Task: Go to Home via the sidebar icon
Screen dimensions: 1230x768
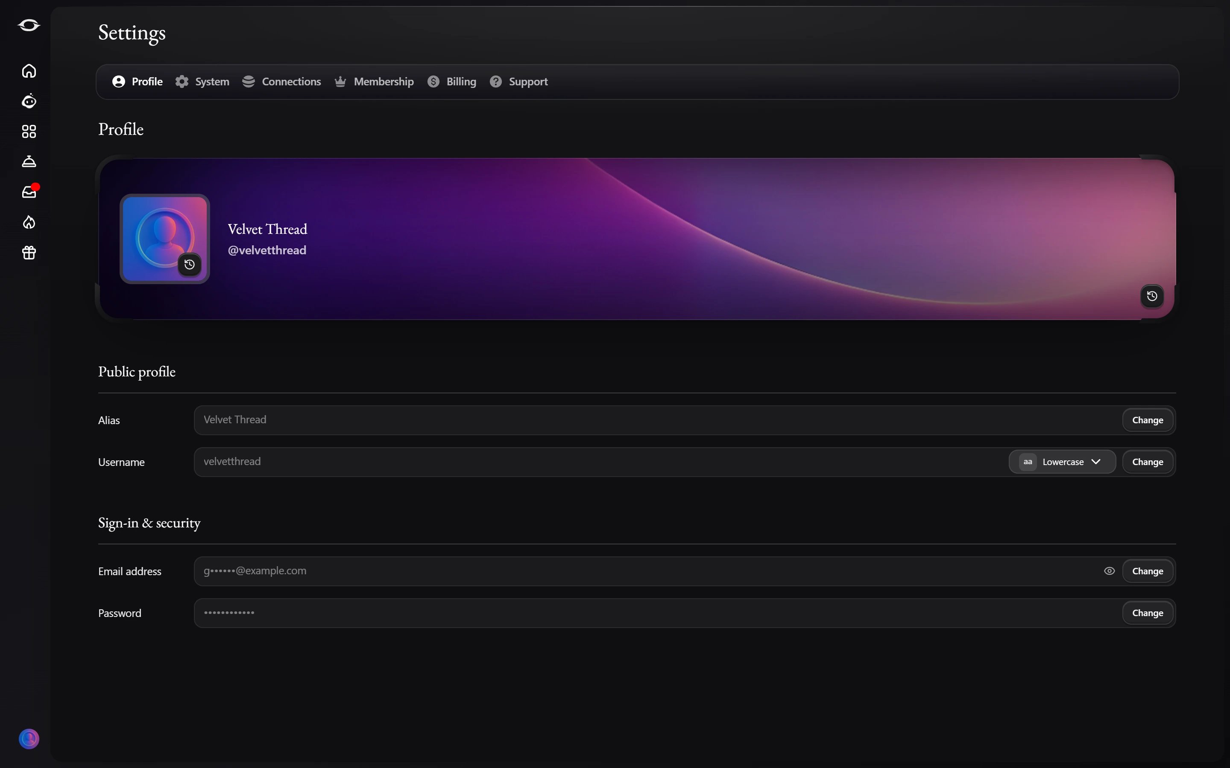Action: tap(29, 70)
